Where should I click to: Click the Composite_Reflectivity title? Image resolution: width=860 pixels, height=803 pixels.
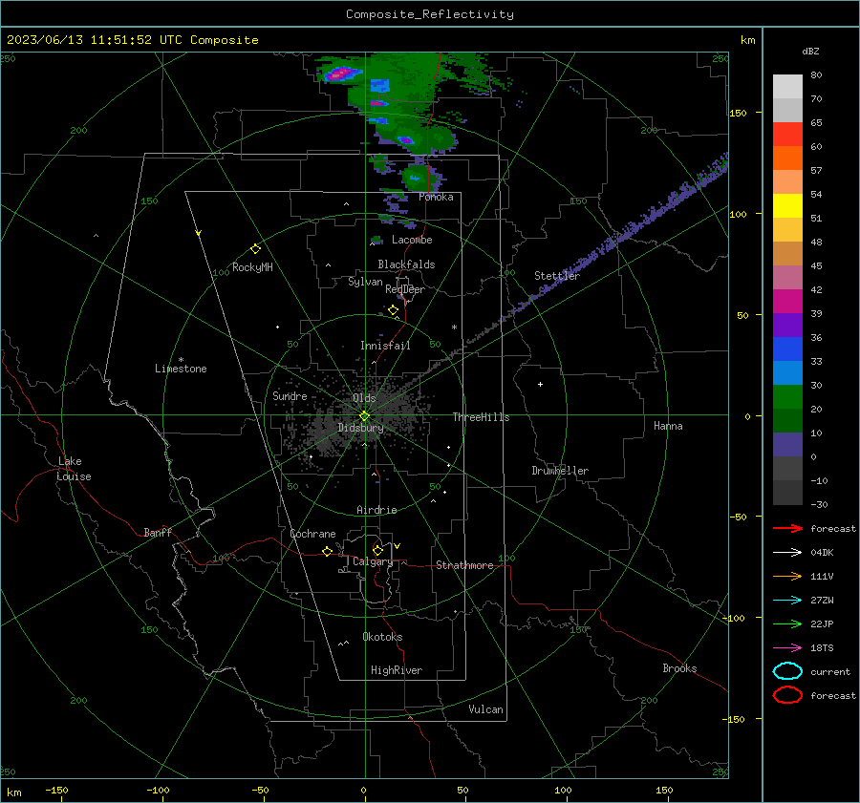pos(430,14)
